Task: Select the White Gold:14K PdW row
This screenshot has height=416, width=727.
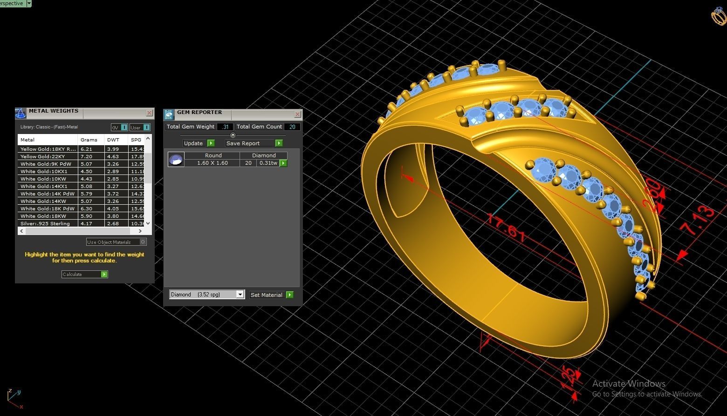Action: [81, 194]
